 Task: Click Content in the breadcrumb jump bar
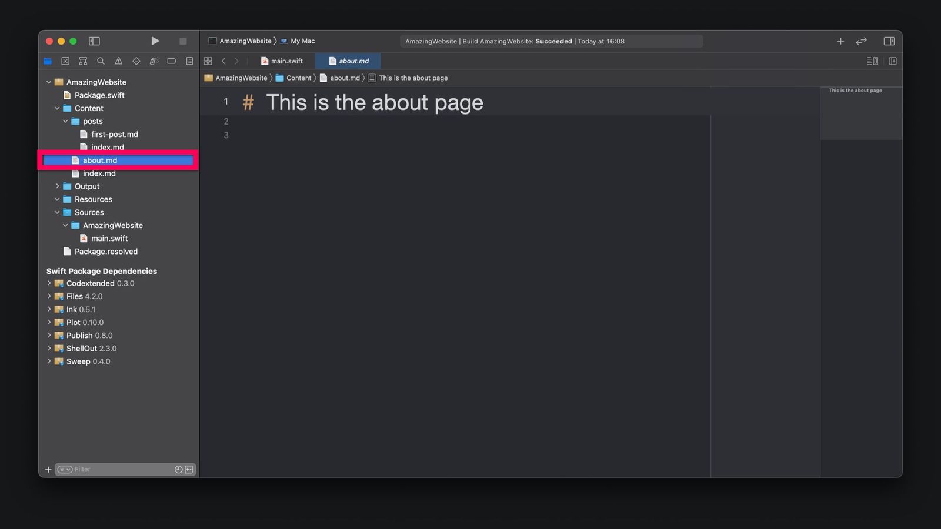(x=299, y=78)
